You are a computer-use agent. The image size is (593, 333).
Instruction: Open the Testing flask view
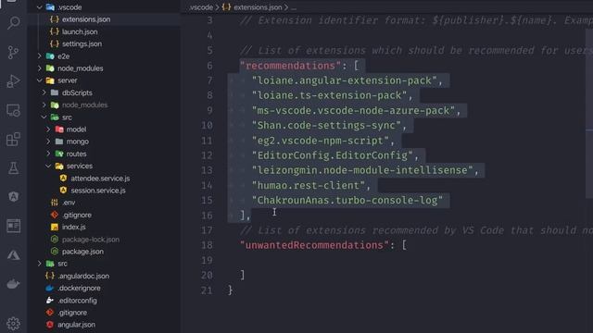point(13,168)
